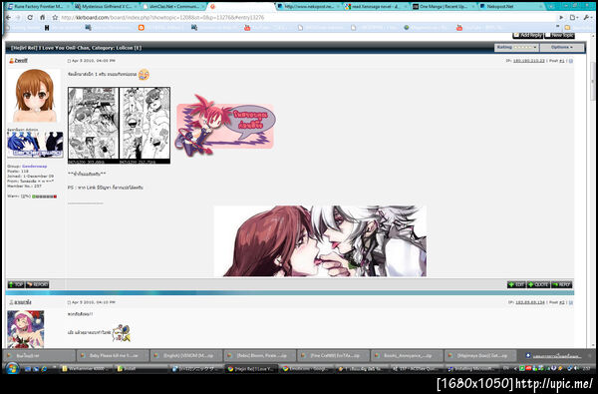Open the [English] VENOM zip download
Screen dimensions: 598x394
click(186, 355)
